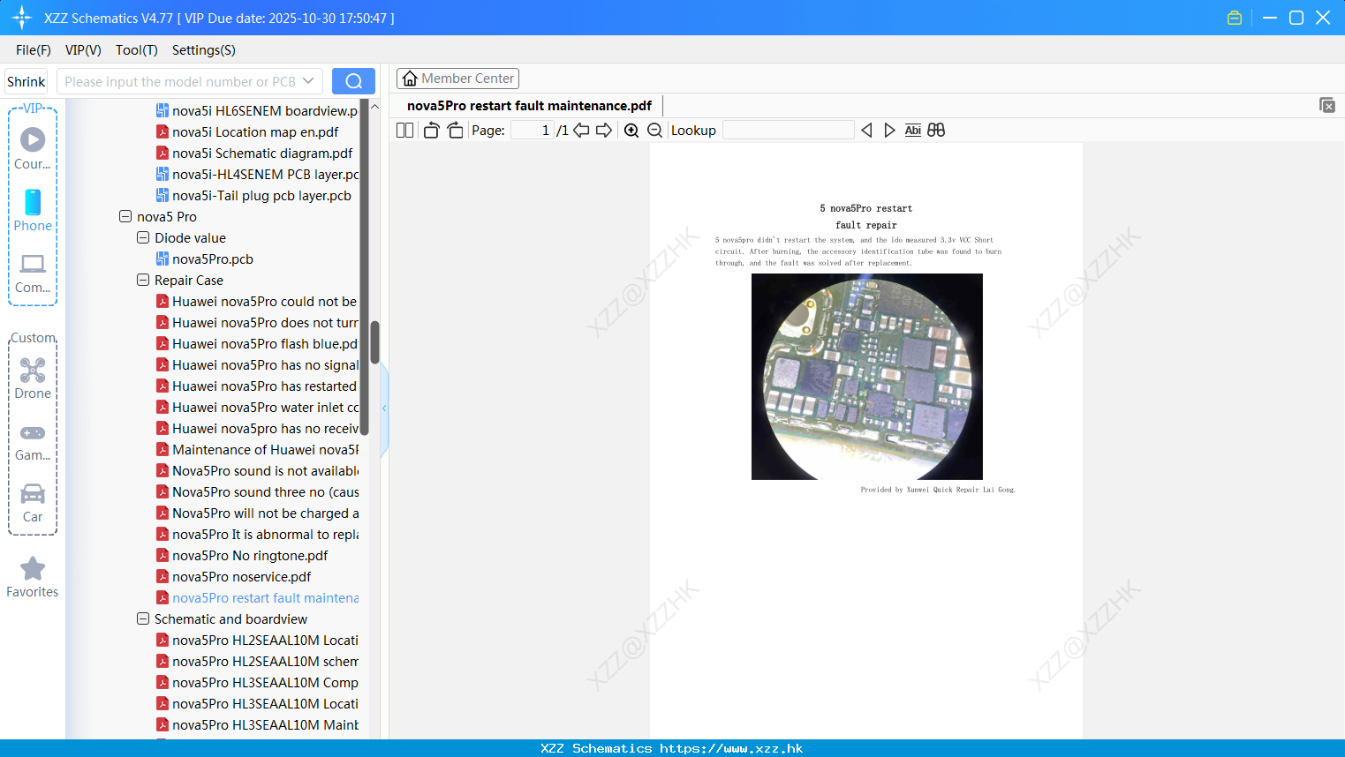Open the File(F) menu

(34, 50)
